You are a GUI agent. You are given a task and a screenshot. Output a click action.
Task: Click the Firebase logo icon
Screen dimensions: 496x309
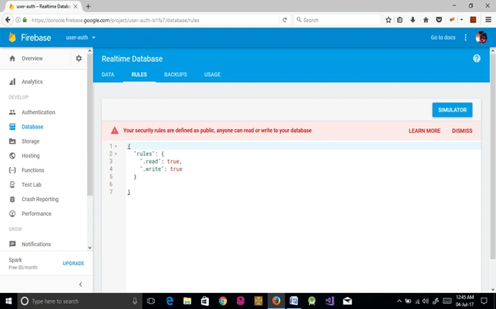12,37
